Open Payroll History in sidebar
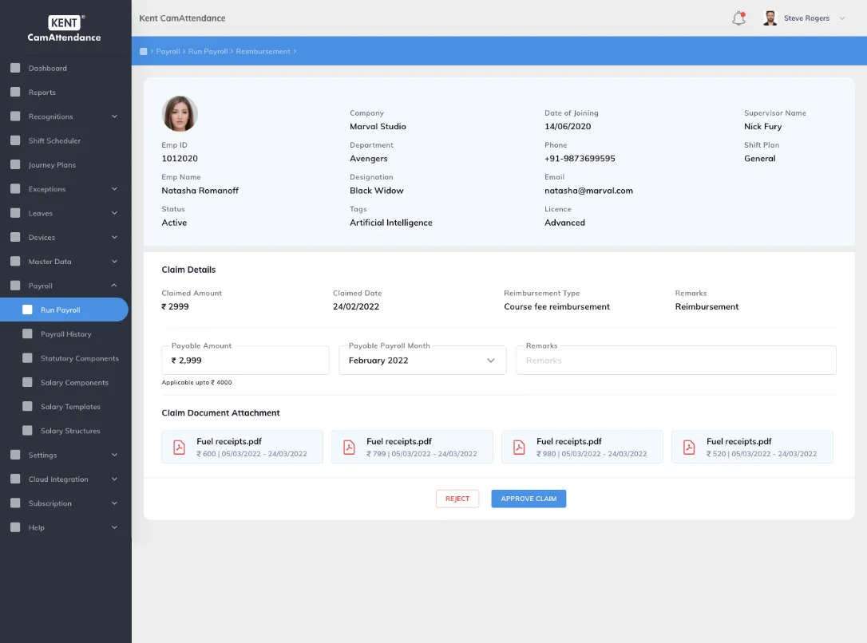Viewport: 867px width, 643px height. coord(65,334)
